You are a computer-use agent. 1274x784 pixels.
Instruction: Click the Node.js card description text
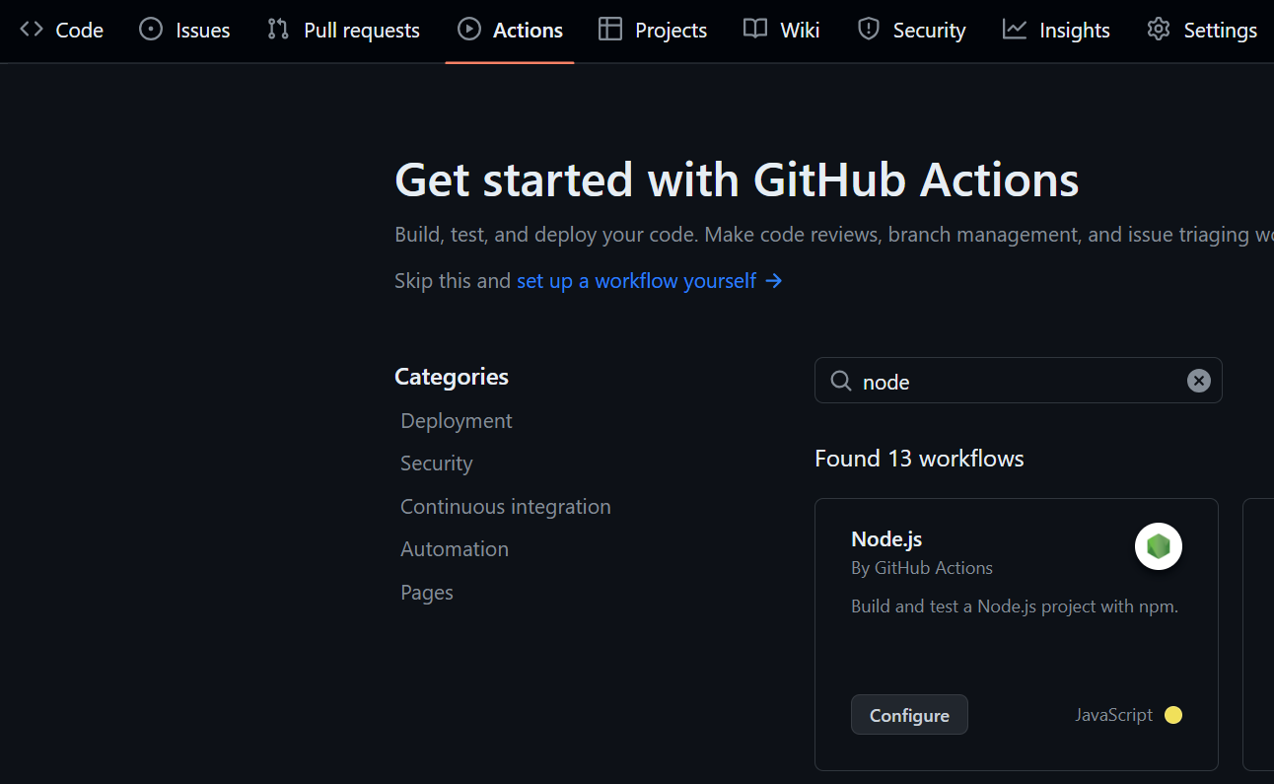tap(1015, 606)
